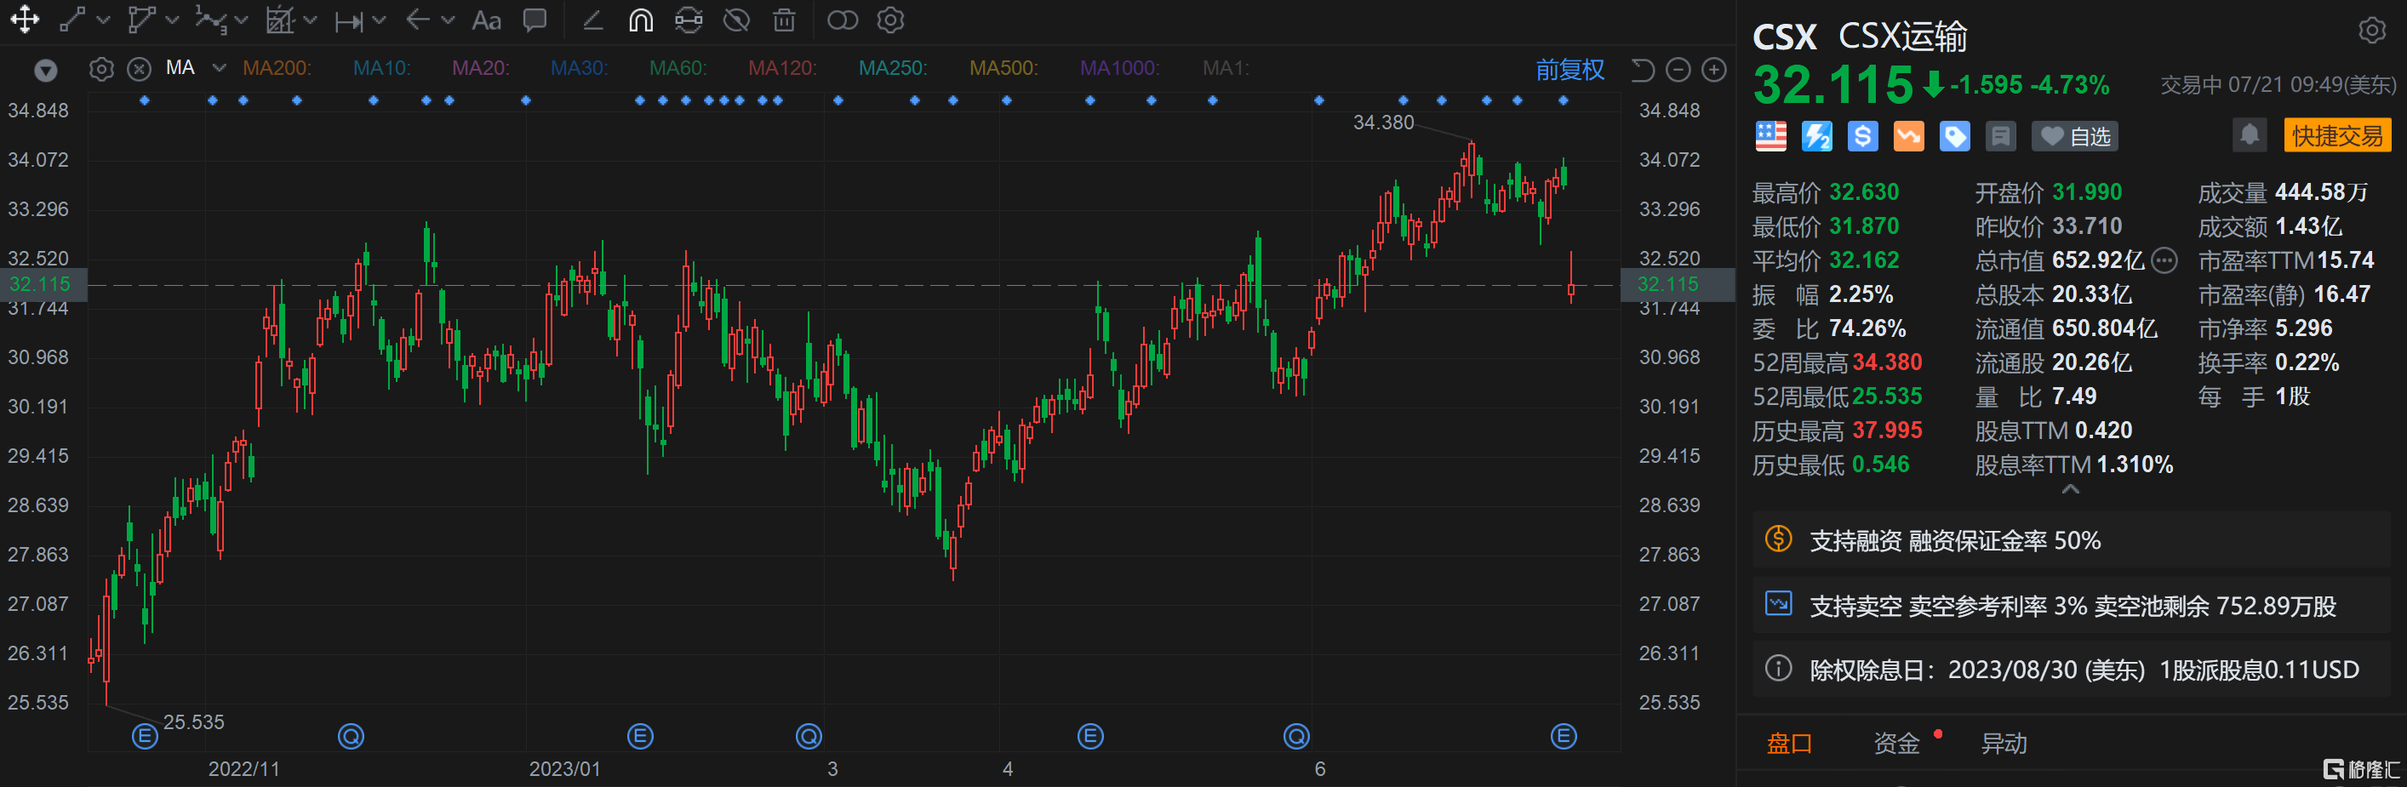
Task: Collapse the stock details with the up chevron
Action: (x=2071, y=489)
